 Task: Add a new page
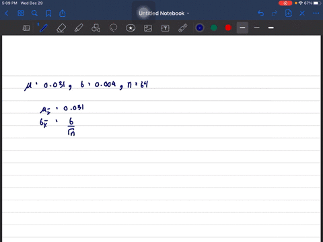click(x=288, y=13)
